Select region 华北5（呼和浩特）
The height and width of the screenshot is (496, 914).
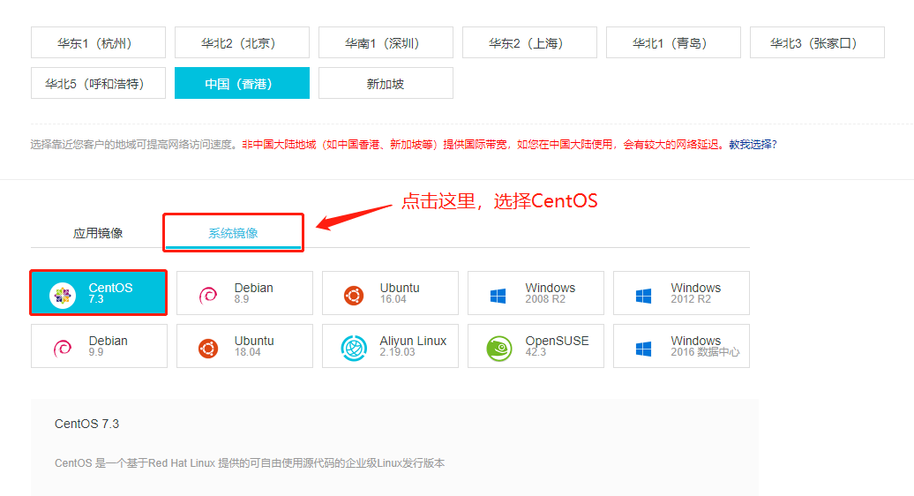pos(98,83)
